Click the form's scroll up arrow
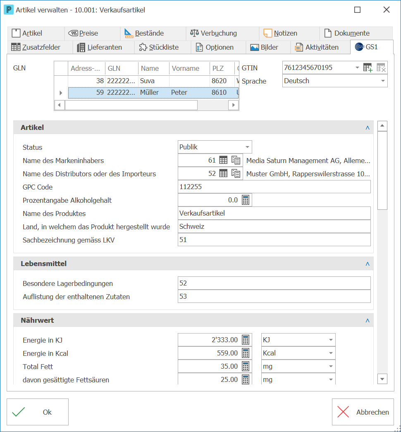 click(x=382, y=126)
